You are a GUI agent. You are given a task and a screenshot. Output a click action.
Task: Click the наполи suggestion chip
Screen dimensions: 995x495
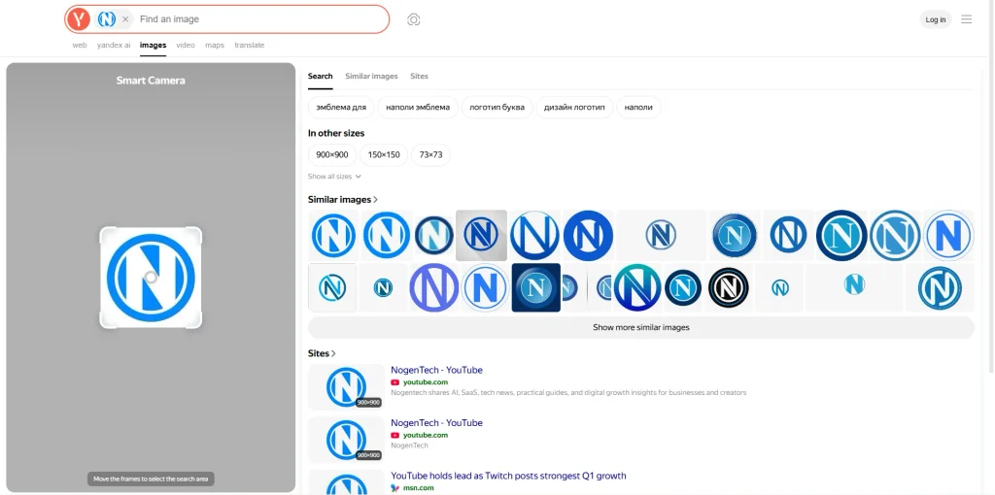click(638, 107)
